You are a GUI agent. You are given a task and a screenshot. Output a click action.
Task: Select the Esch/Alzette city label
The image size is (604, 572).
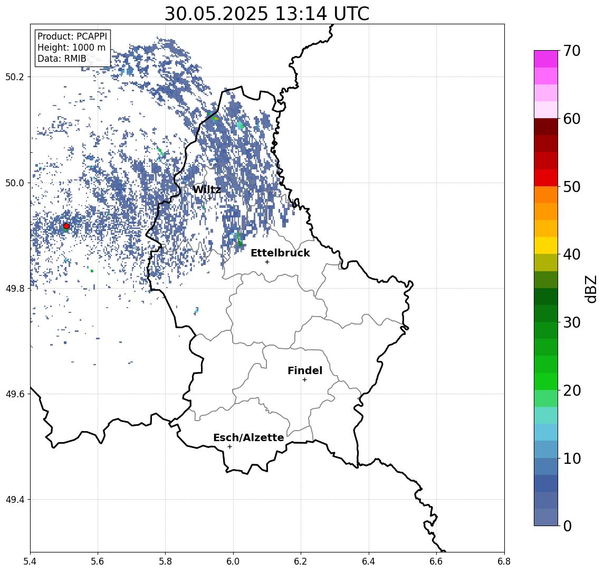point(248,438)
